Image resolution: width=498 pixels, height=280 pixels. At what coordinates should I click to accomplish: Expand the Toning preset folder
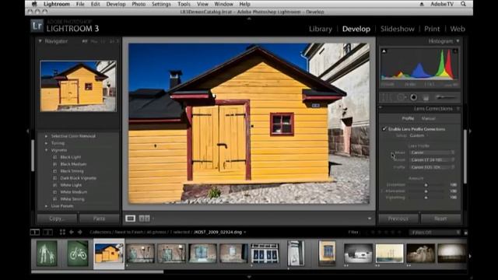tap(47, 143)
